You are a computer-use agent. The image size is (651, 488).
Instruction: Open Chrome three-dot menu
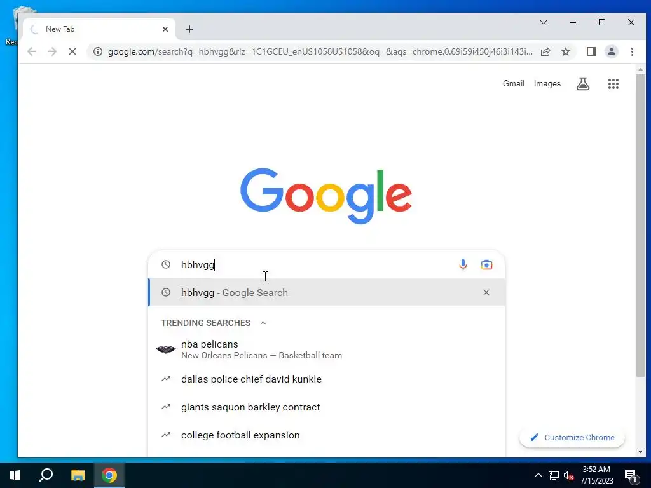(632, 51)
